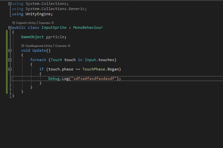The height and width of the screenshot is (148, 223).
Task: Collapse the foreach loop block
Action: [10, 60]
